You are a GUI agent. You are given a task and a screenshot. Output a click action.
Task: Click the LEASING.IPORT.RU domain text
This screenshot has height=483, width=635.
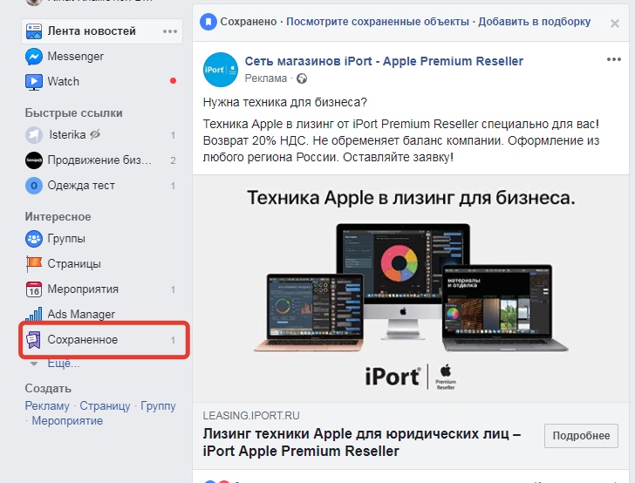pyautogui.click(x=251, y=416)
